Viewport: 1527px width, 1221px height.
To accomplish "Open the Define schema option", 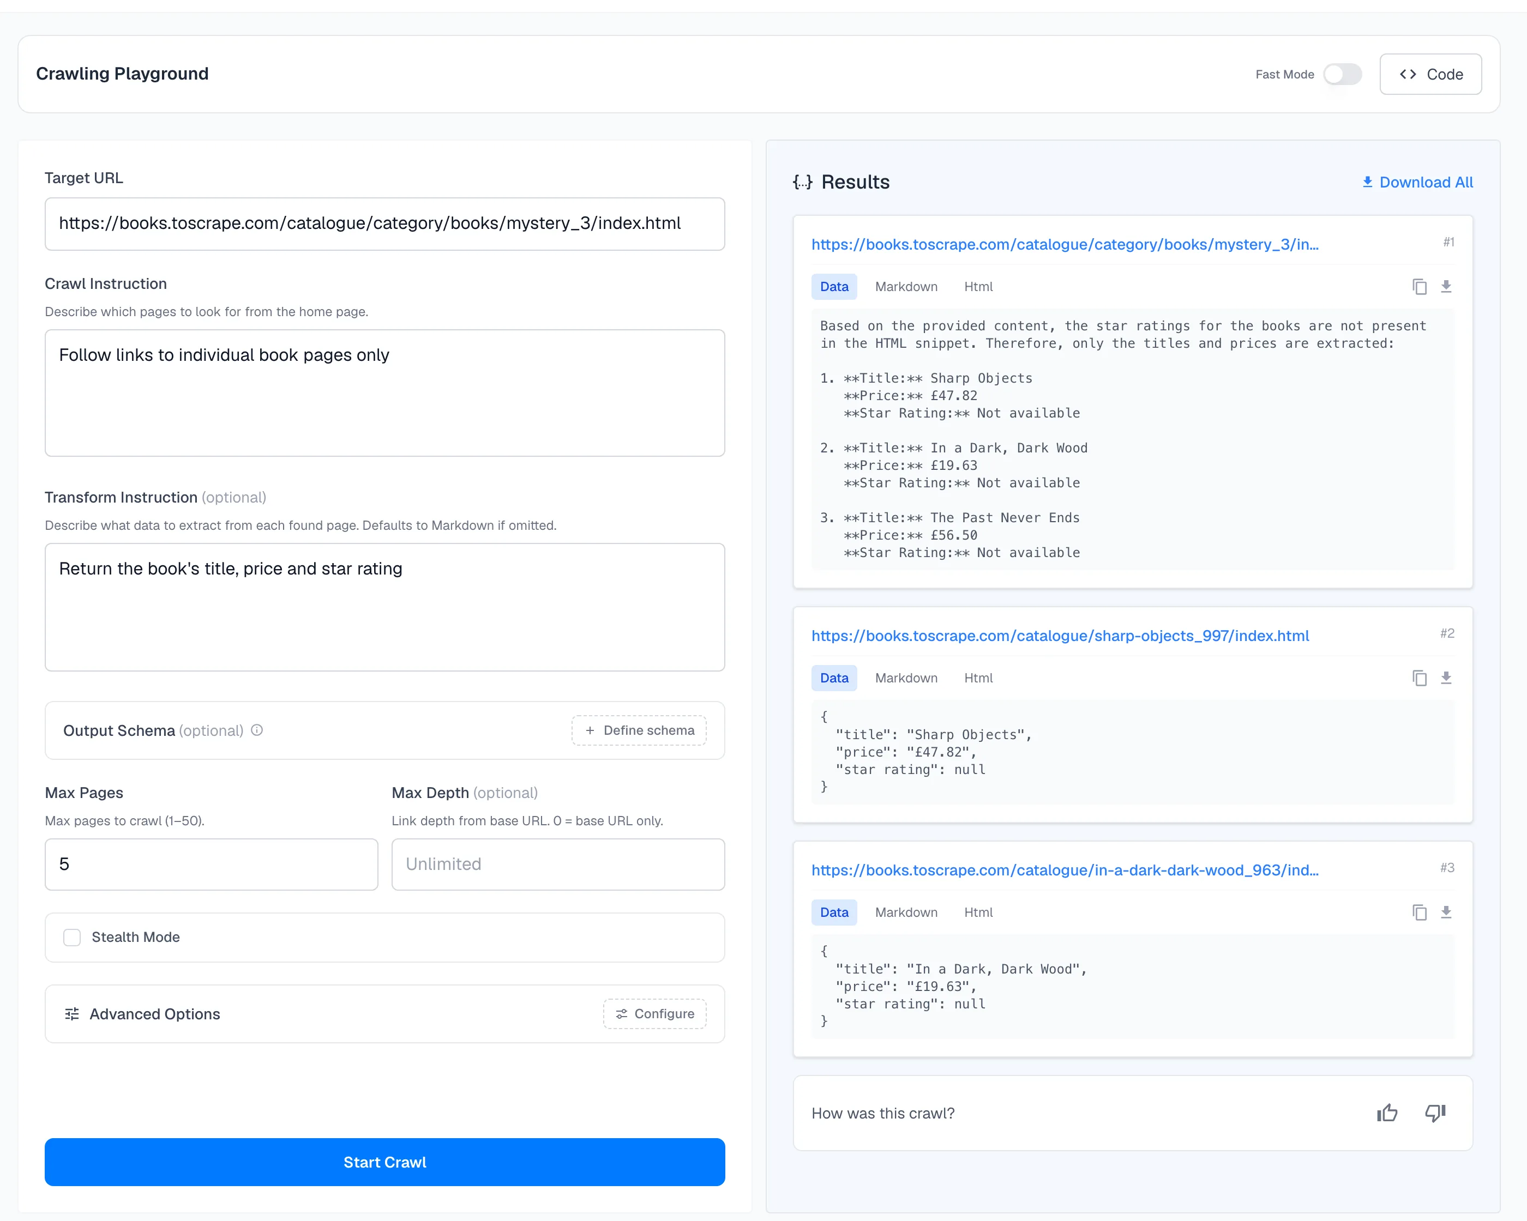I will [639, 730].
